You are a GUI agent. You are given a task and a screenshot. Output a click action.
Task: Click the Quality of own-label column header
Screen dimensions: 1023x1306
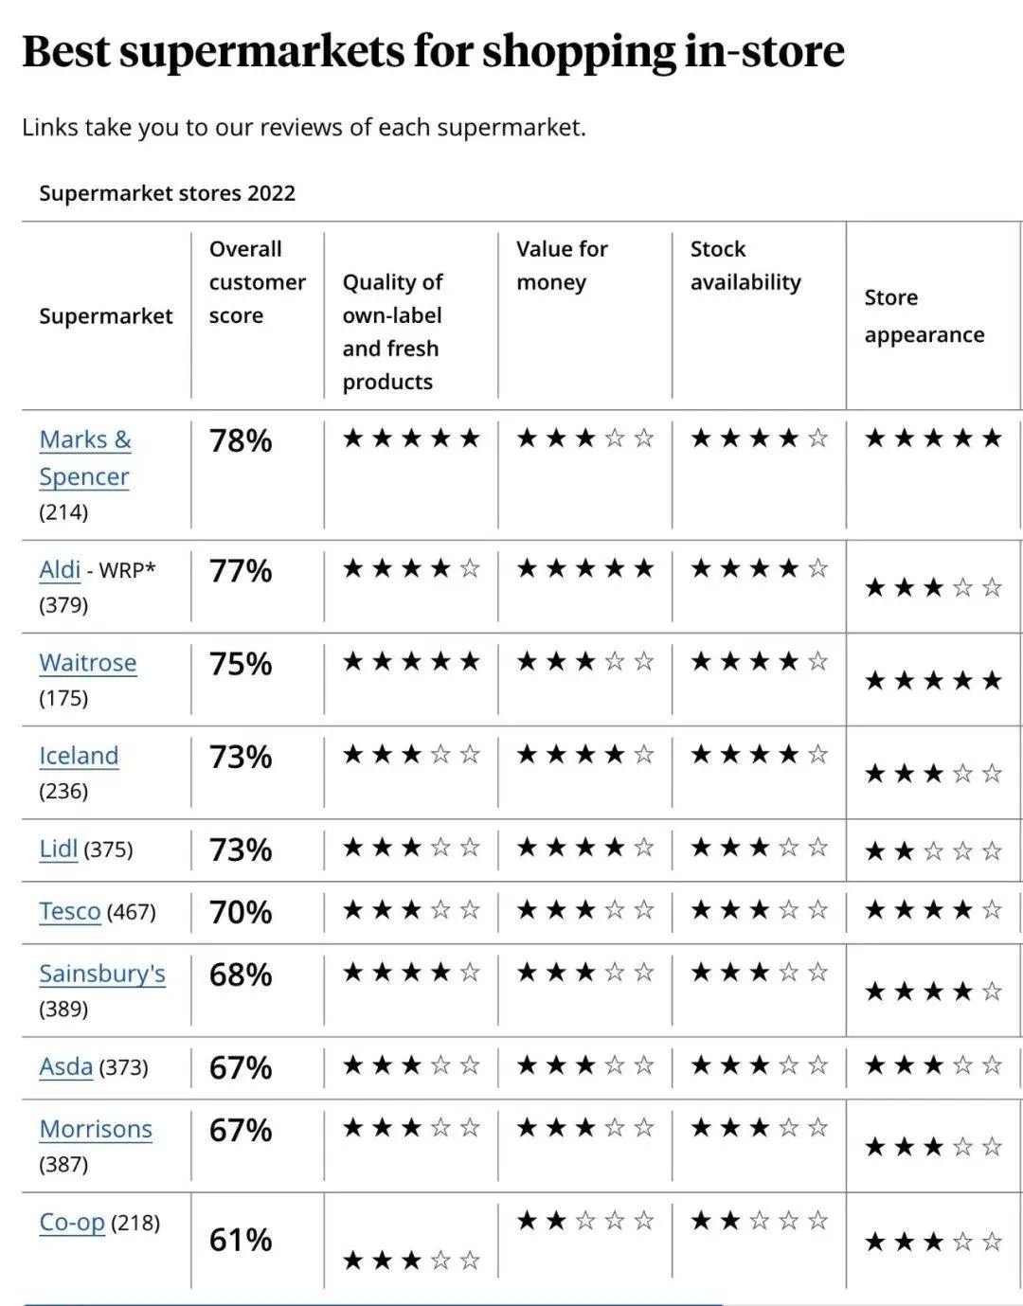[x=392, y=331]
